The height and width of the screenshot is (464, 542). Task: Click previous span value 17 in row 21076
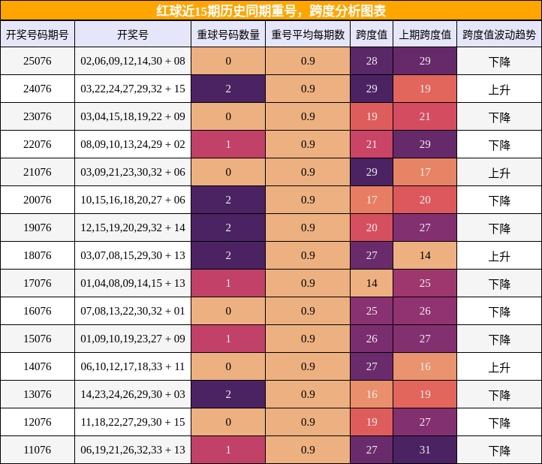[x=425, y=172]
